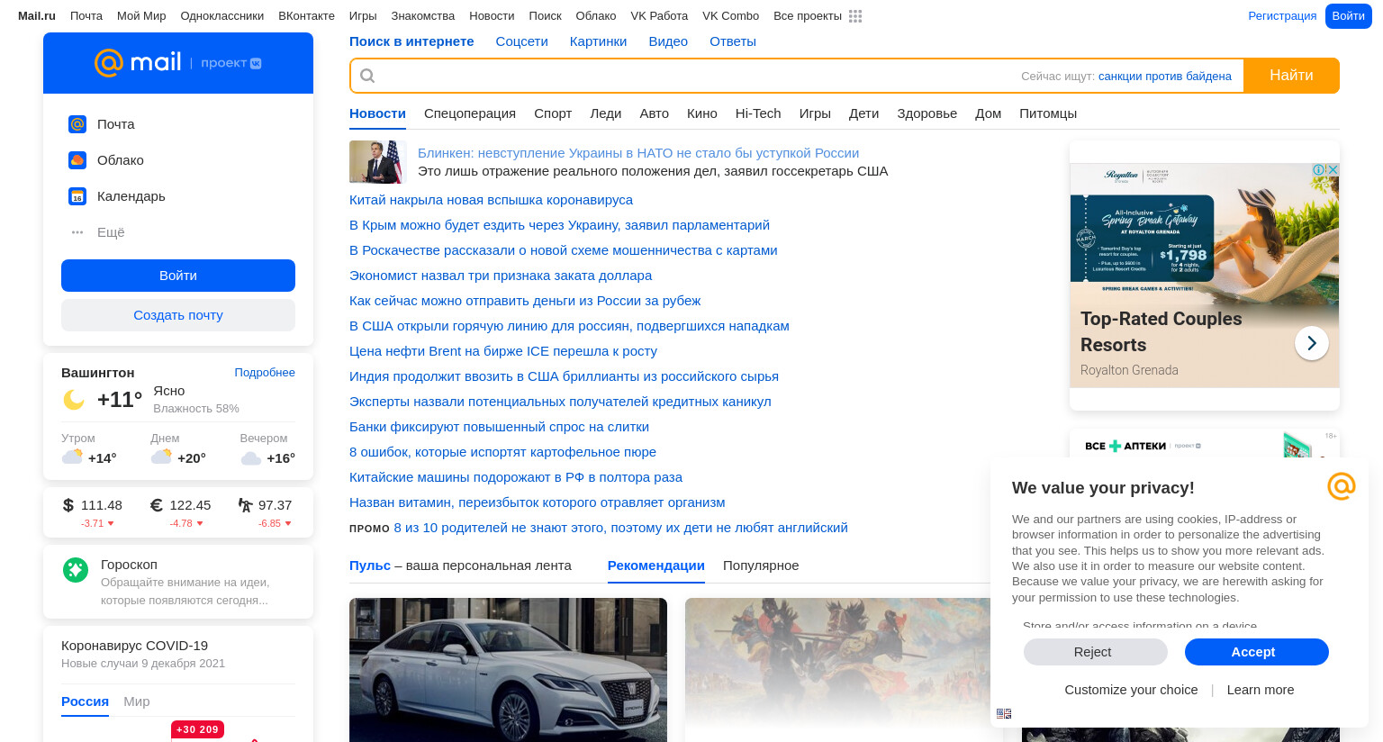Open headline about mashed potato mistakes
Screen dimensions: 1383x742
(502, 452)
